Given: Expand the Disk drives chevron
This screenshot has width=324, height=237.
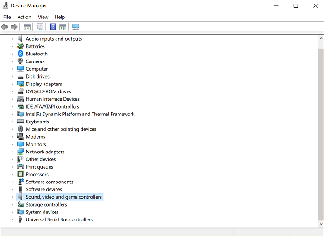Looking at the screenshot, I should point(12,77).
